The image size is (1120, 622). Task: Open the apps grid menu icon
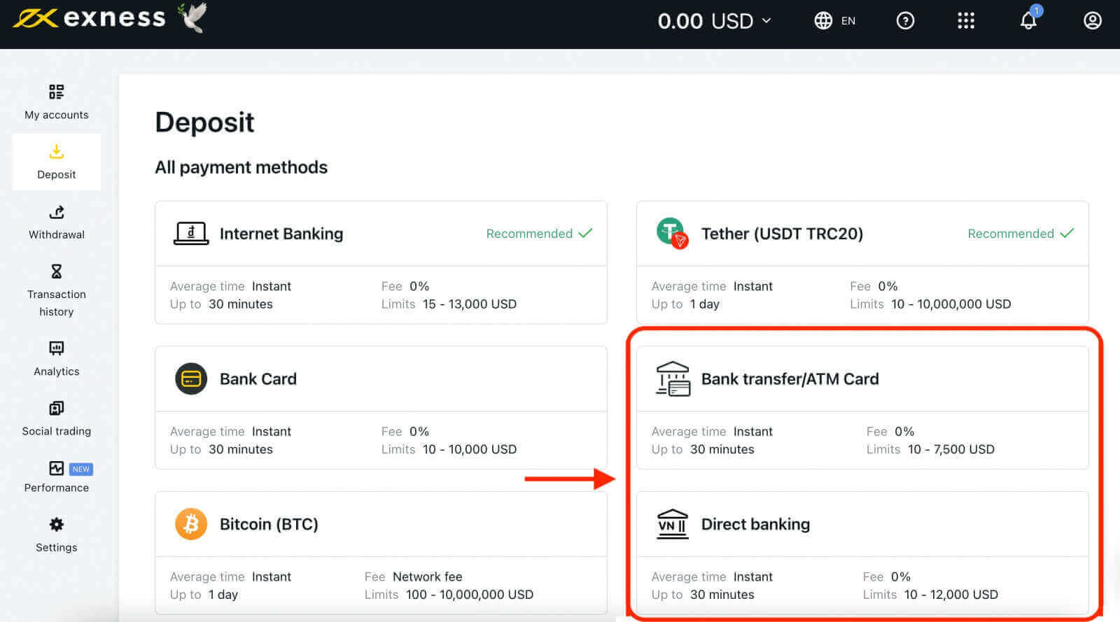click(x=966, y=21)
